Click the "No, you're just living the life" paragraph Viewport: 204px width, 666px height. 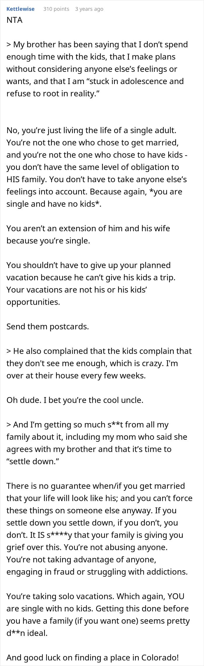[x=97, y=167]
